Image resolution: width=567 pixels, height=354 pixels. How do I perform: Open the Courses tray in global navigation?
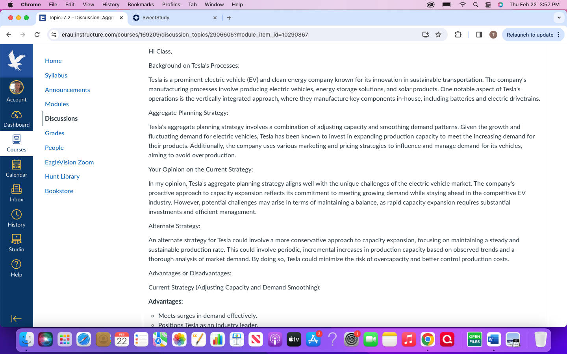17,144
